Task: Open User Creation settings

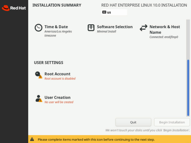Action: (54, 99)
